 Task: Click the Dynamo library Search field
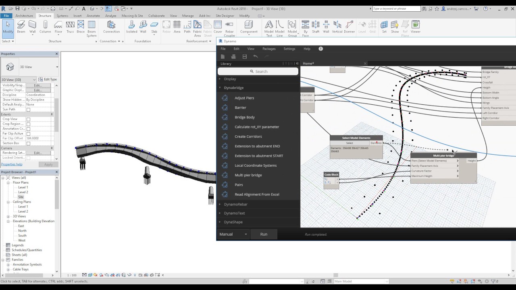(258, 71)
